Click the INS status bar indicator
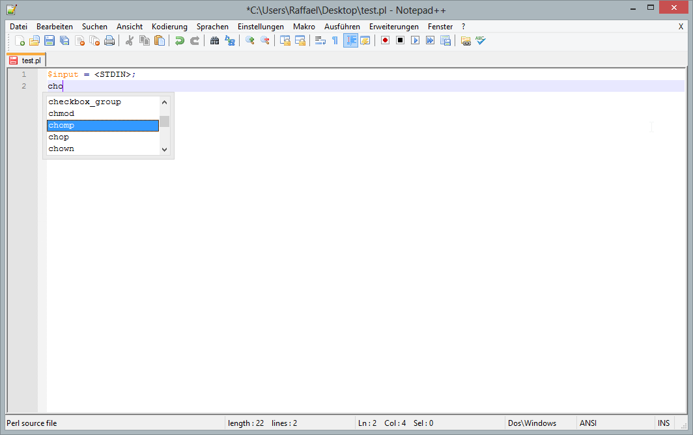 point(663,423)
